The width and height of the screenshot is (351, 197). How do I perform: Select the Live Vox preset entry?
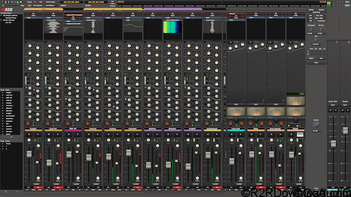pyautogui.click(x=8, y=22)
